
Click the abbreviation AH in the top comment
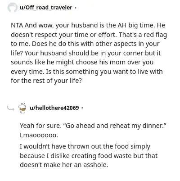[x=122, y=25]
